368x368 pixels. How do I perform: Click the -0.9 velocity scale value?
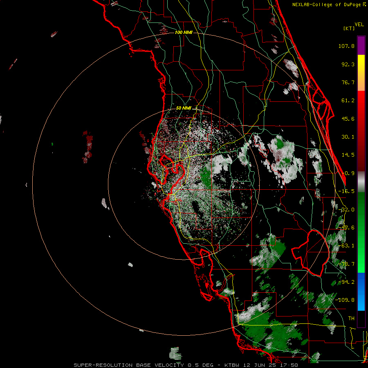(348, 173)
